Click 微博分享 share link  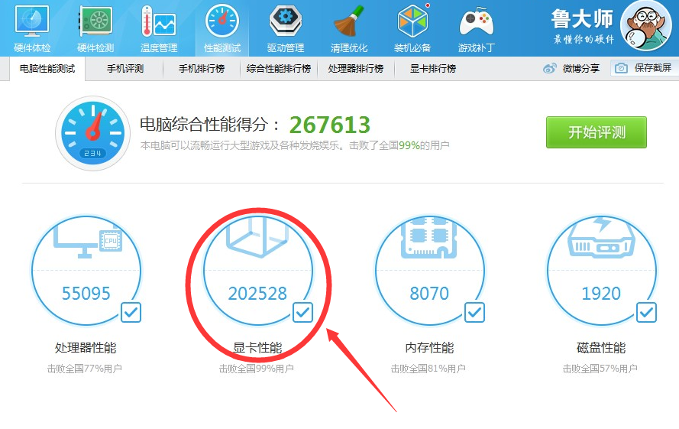click(x=581, y=68)
